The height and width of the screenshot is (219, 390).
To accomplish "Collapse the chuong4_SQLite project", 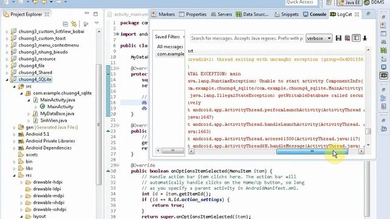I will pyautogui.click(x=7, y=80).
